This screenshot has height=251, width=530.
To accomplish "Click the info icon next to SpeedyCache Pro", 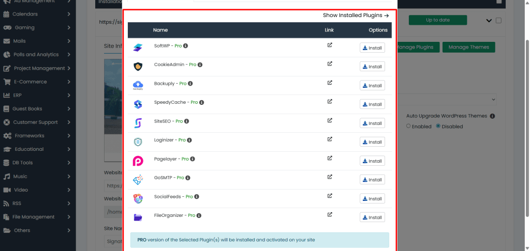I will [202, 102].
